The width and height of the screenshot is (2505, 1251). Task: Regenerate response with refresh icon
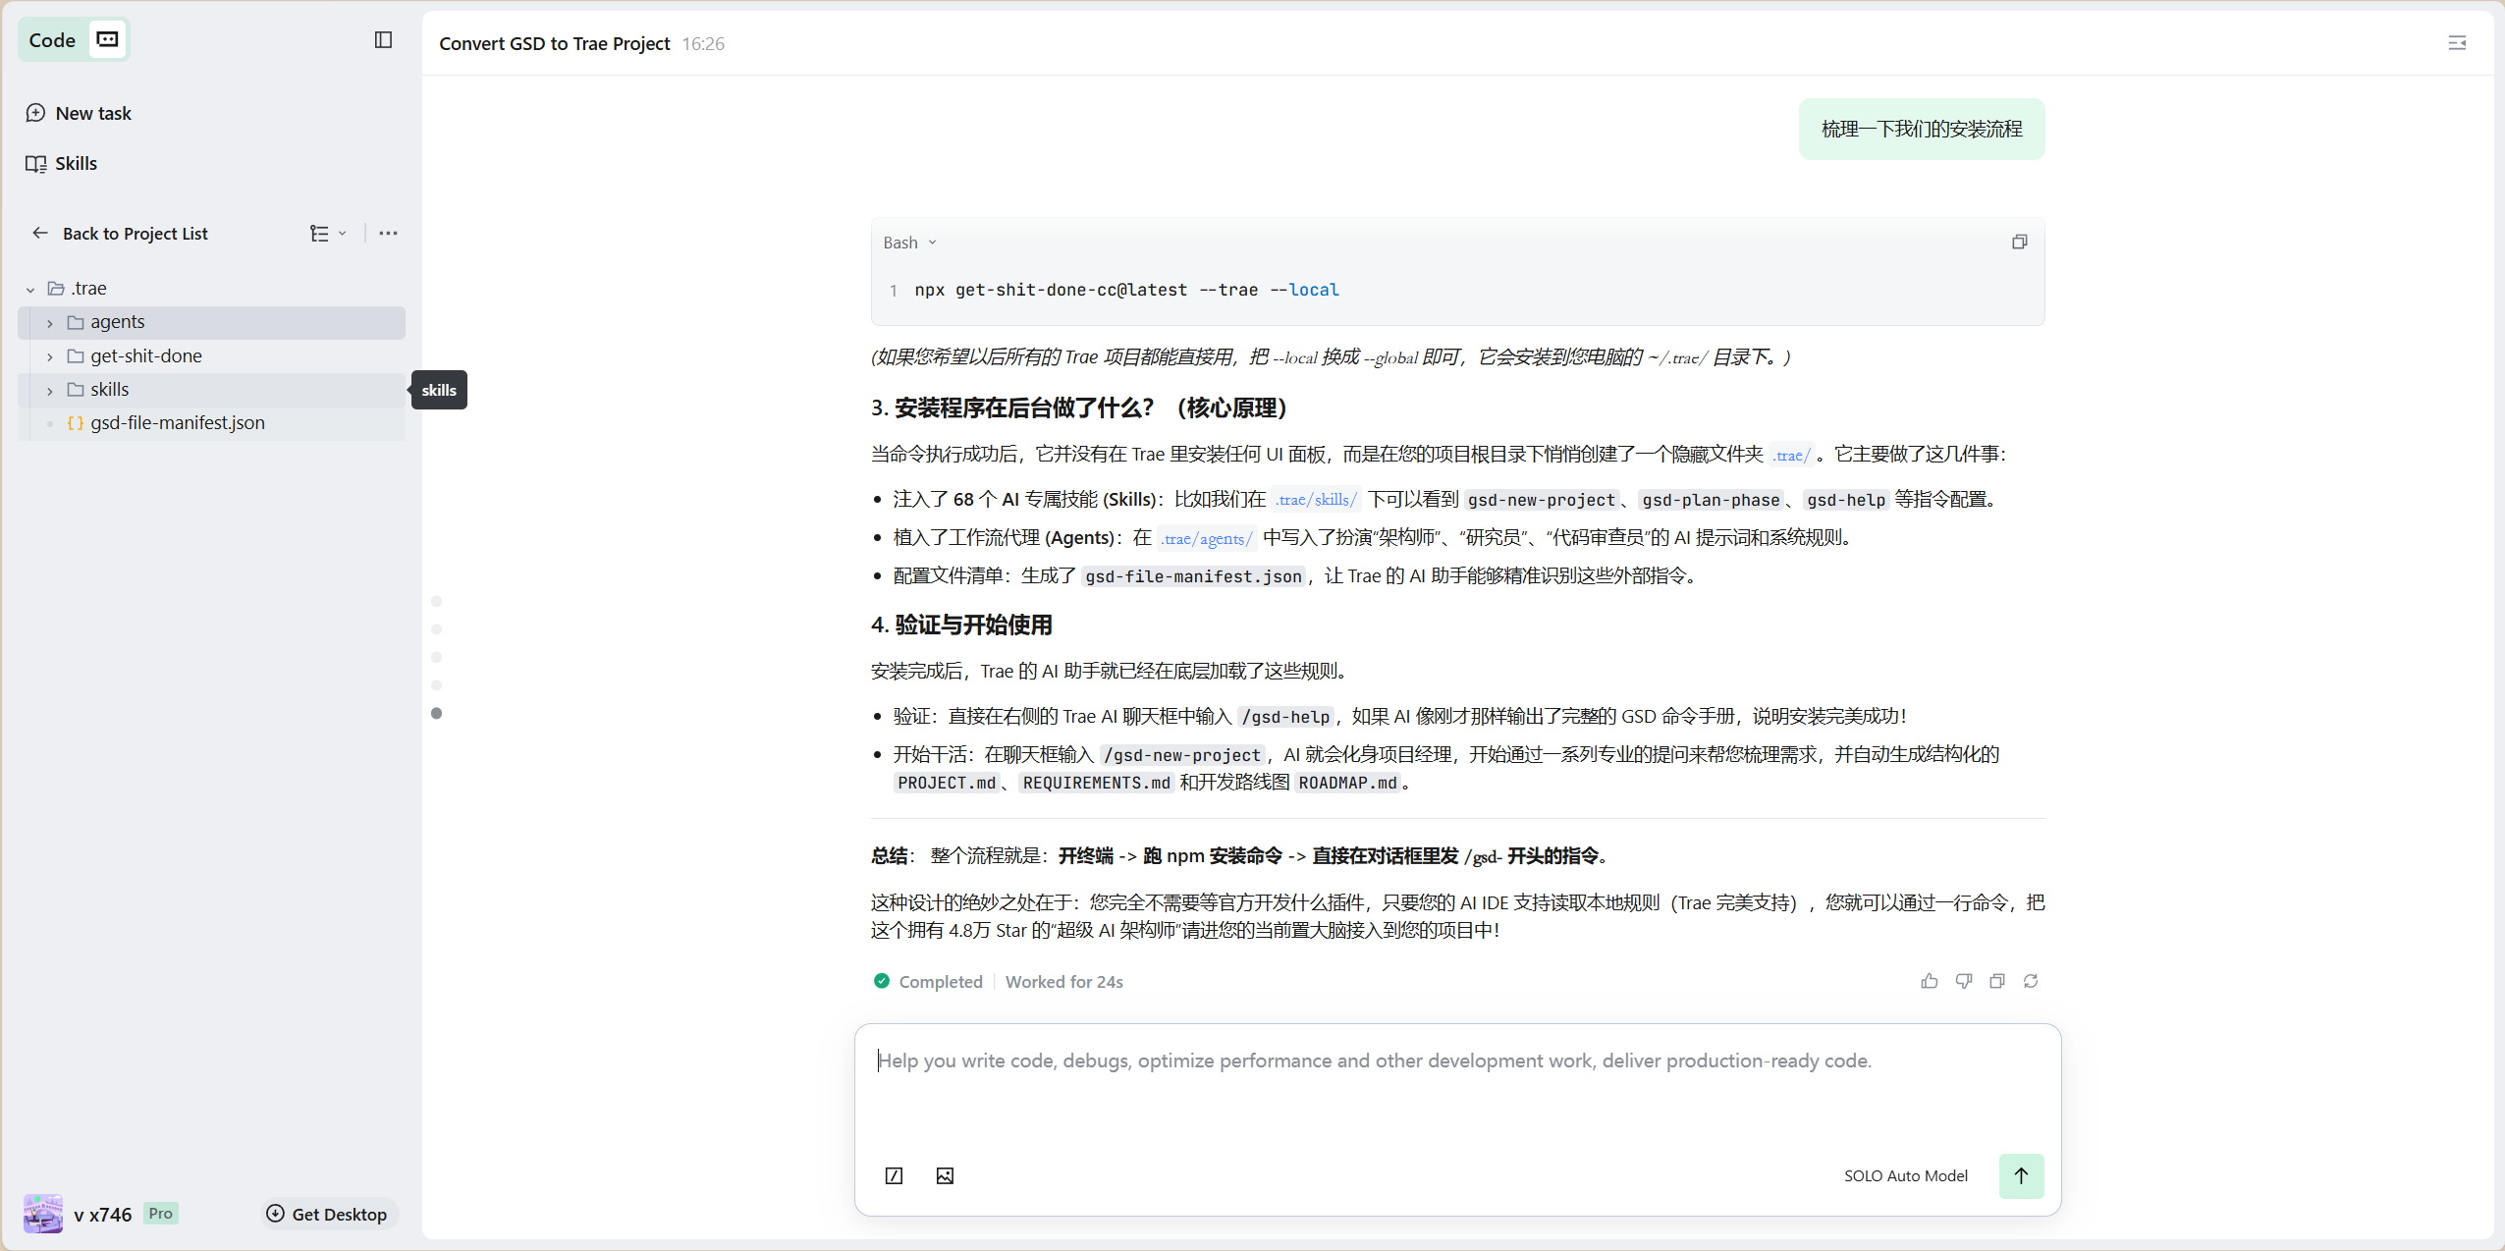2031,981
